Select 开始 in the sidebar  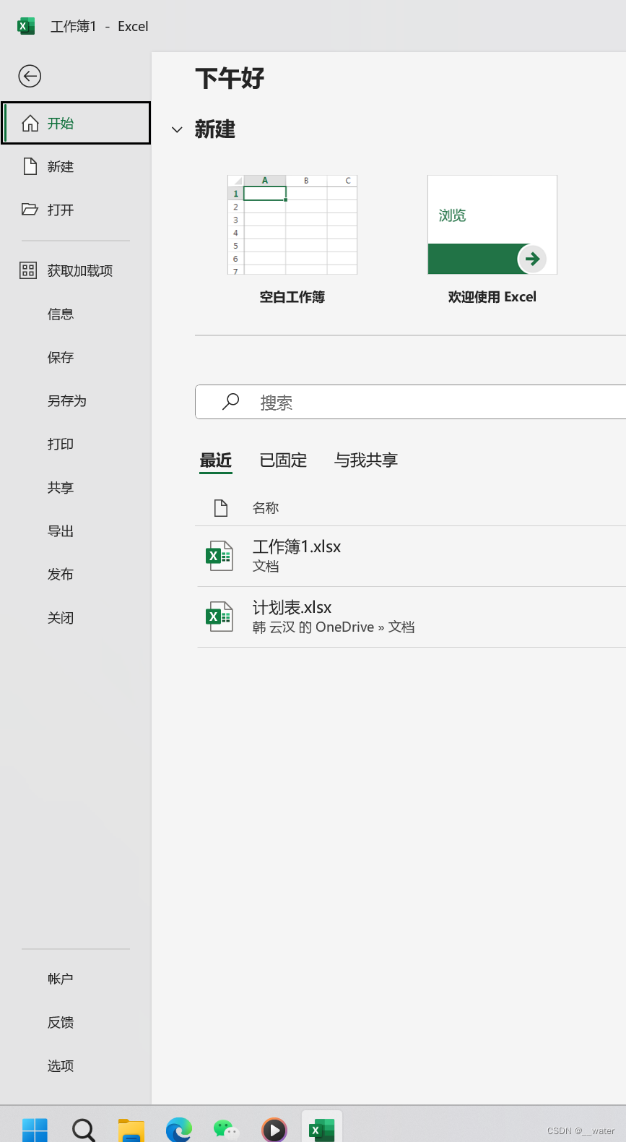click(76, 123)
